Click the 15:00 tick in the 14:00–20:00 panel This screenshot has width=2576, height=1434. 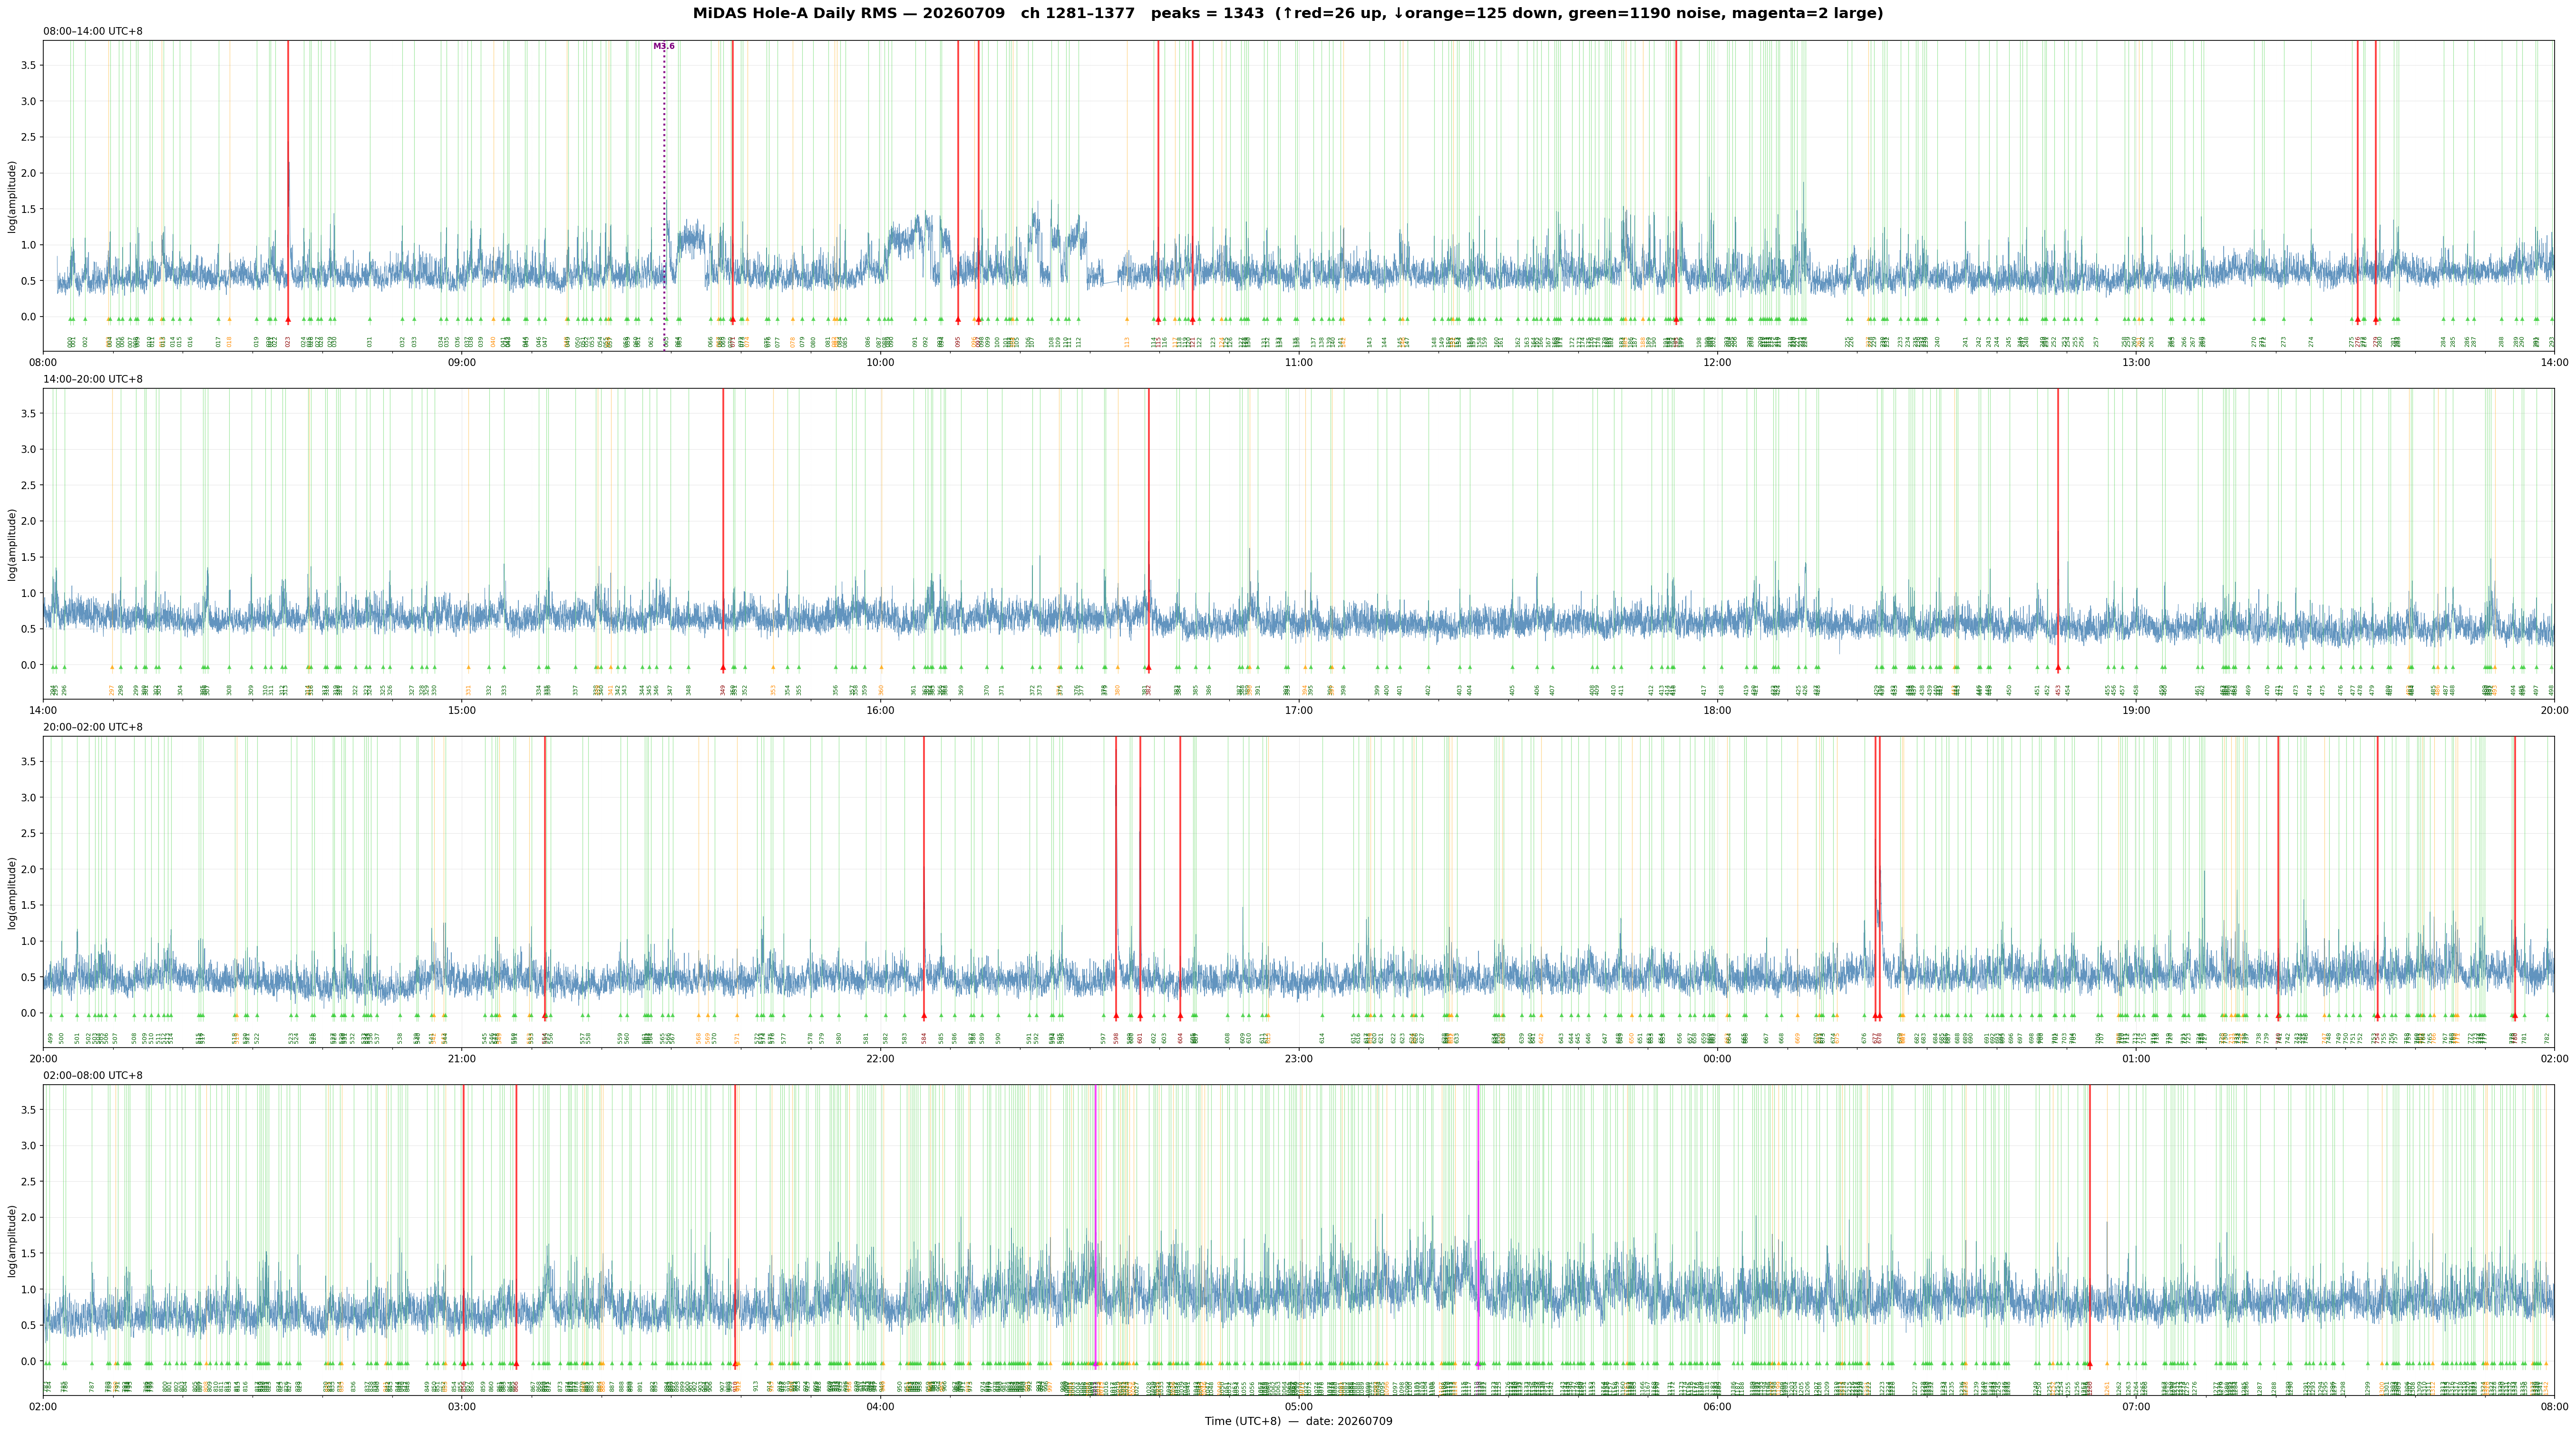(462, 711)
